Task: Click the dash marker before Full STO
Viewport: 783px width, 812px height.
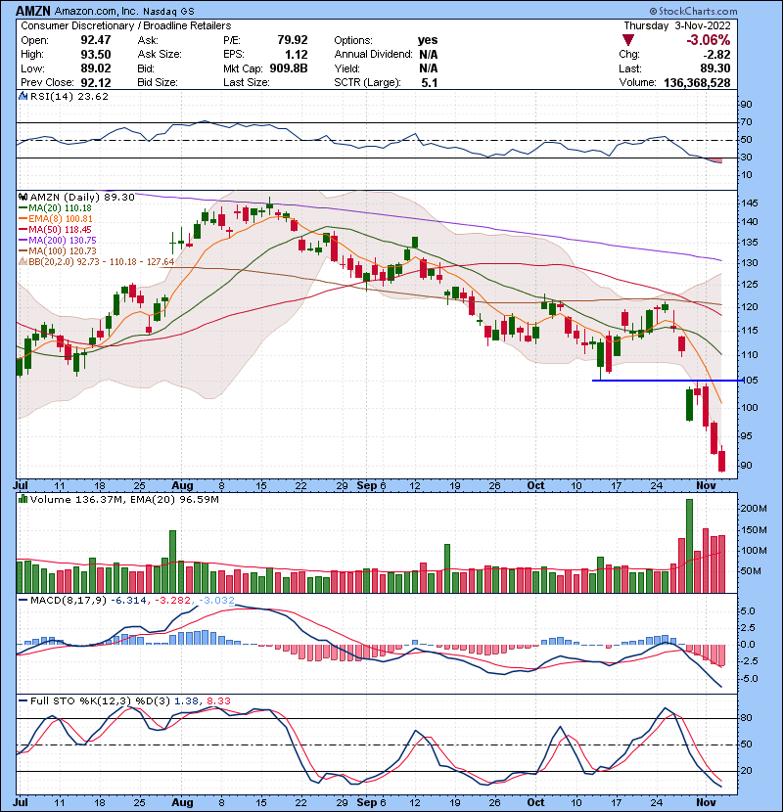Action: click(23, 700)
